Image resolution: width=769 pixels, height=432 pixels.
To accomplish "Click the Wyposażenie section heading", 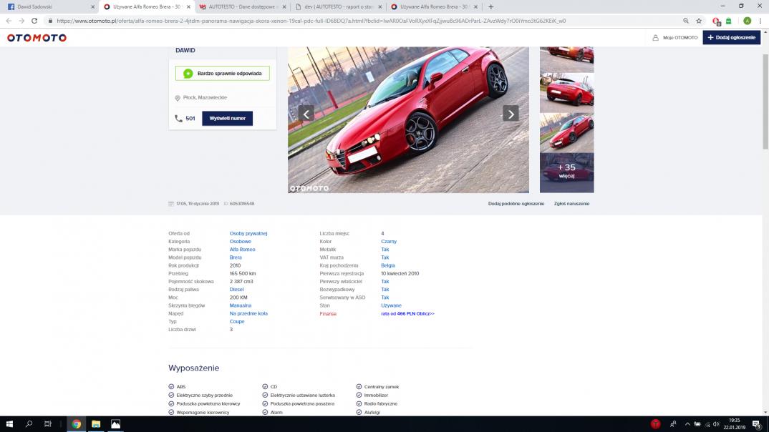I will 194,368.
